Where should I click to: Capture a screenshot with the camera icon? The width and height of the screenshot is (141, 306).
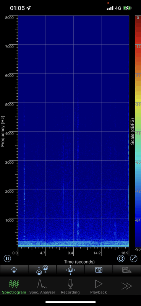pos(99,270)
